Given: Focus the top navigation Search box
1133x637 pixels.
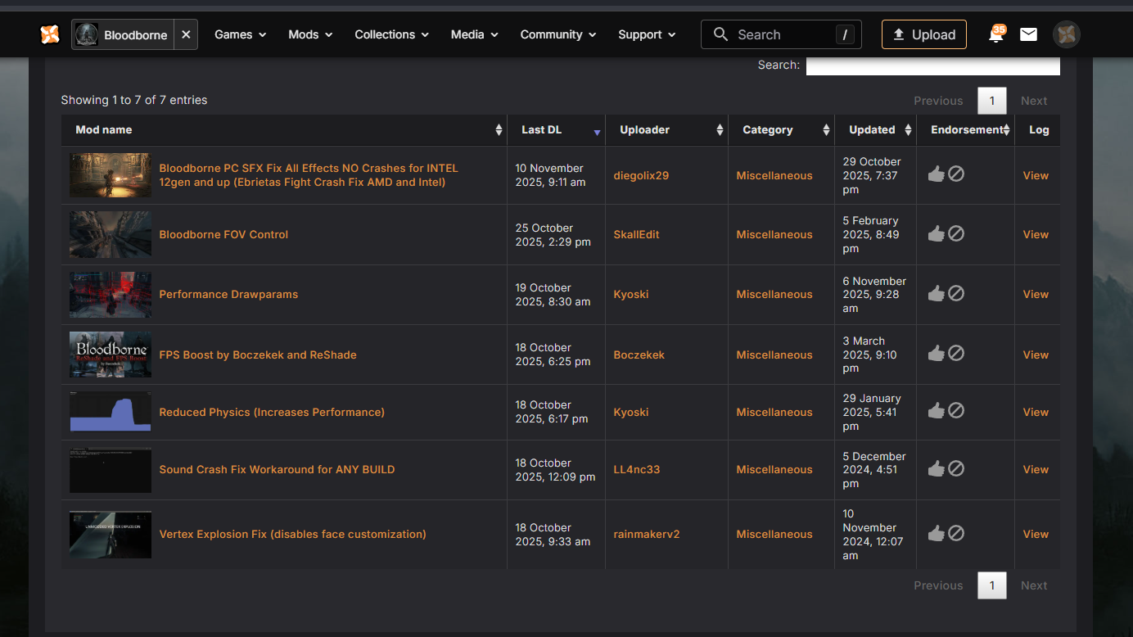Looking at the screenshot, I should point(781,34).
